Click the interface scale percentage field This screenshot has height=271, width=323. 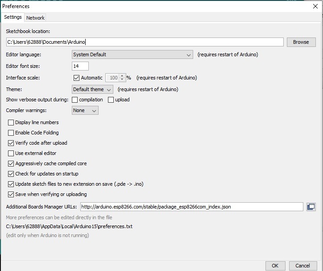112,78
